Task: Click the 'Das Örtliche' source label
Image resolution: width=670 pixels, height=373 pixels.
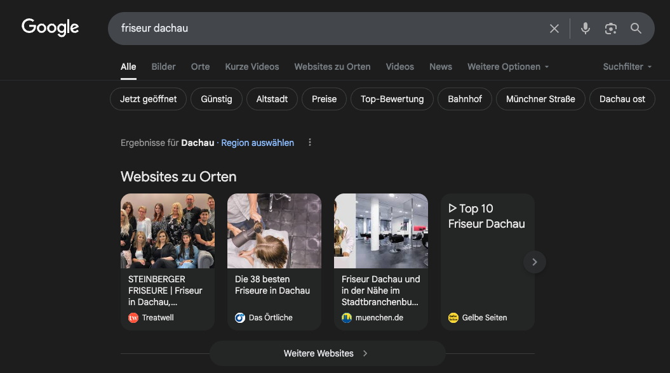Action: (271, 318)
